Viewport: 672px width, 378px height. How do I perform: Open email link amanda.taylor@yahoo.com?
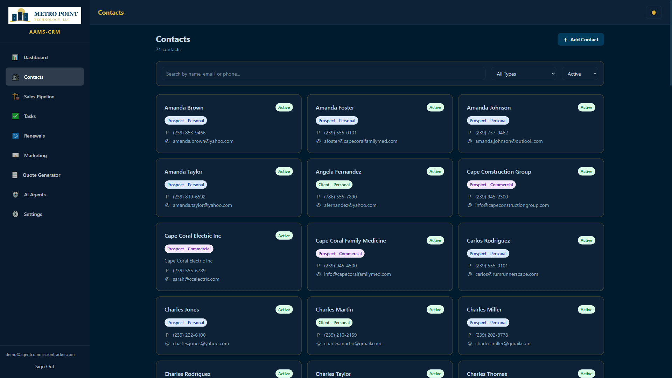click(x=202, y=205)
